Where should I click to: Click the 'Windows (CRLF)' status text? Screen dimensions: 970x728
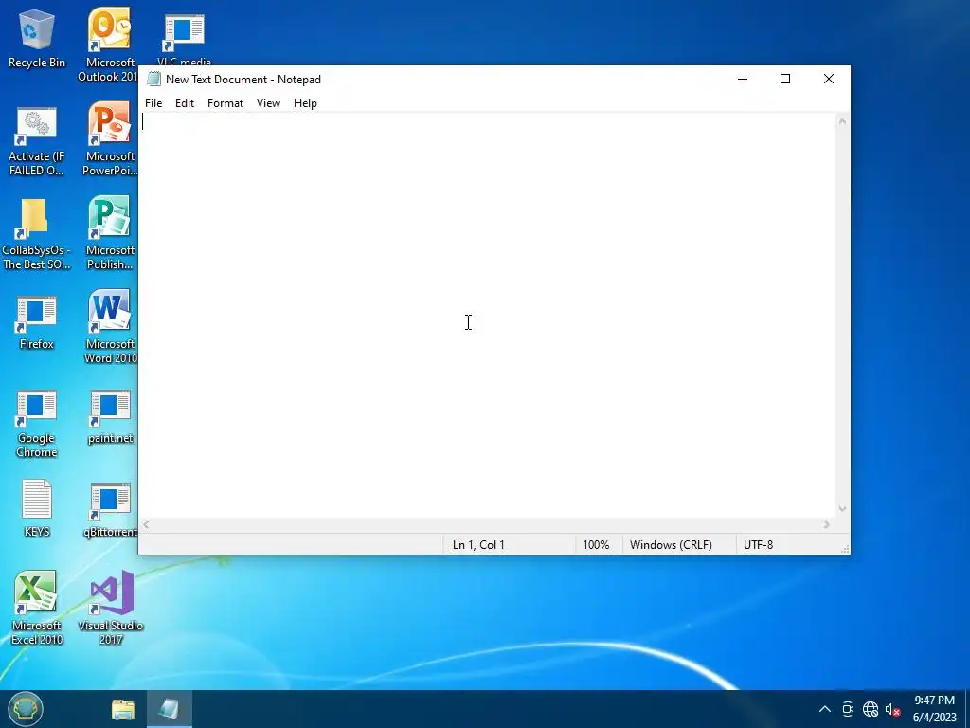[671, 545]
